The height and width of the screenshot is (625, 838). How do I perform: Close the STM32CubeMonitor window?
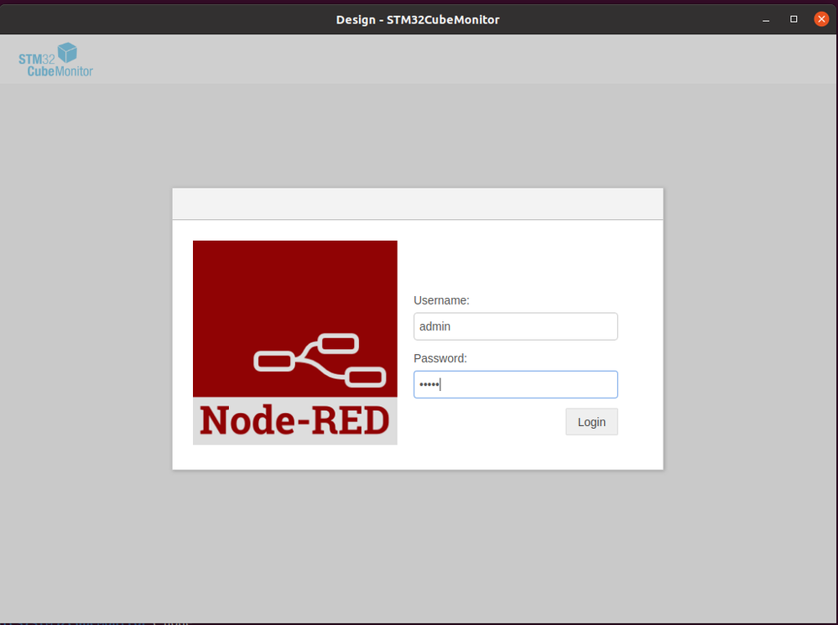click(x=821, y=19)
